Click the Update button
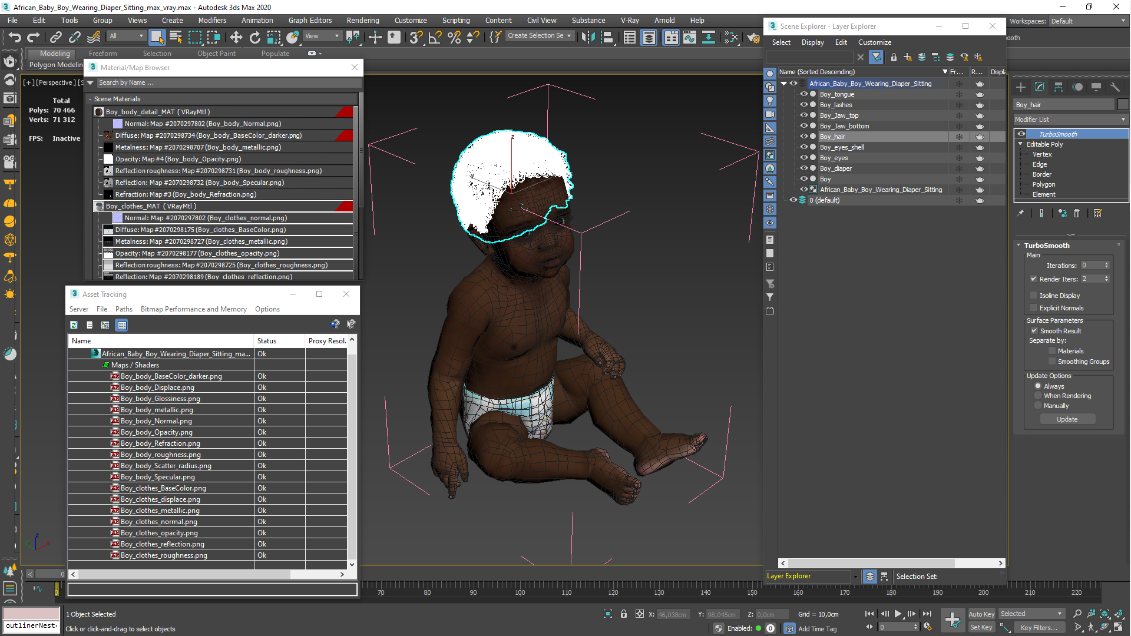 (x=1067, y=419)
